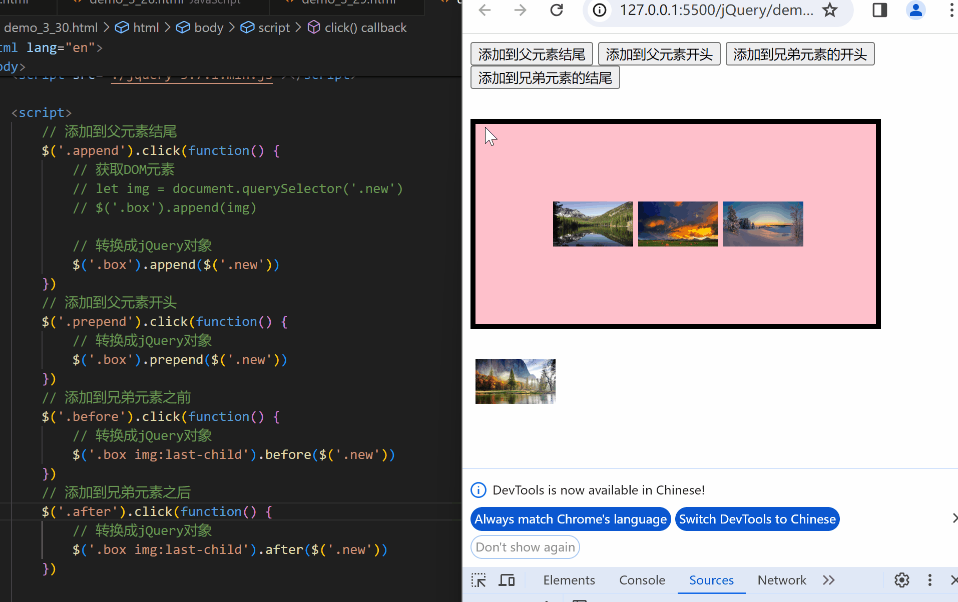Click the $('.prepend').click(function() line
Viewport: 958px width, 602px height.
point(165,321)
